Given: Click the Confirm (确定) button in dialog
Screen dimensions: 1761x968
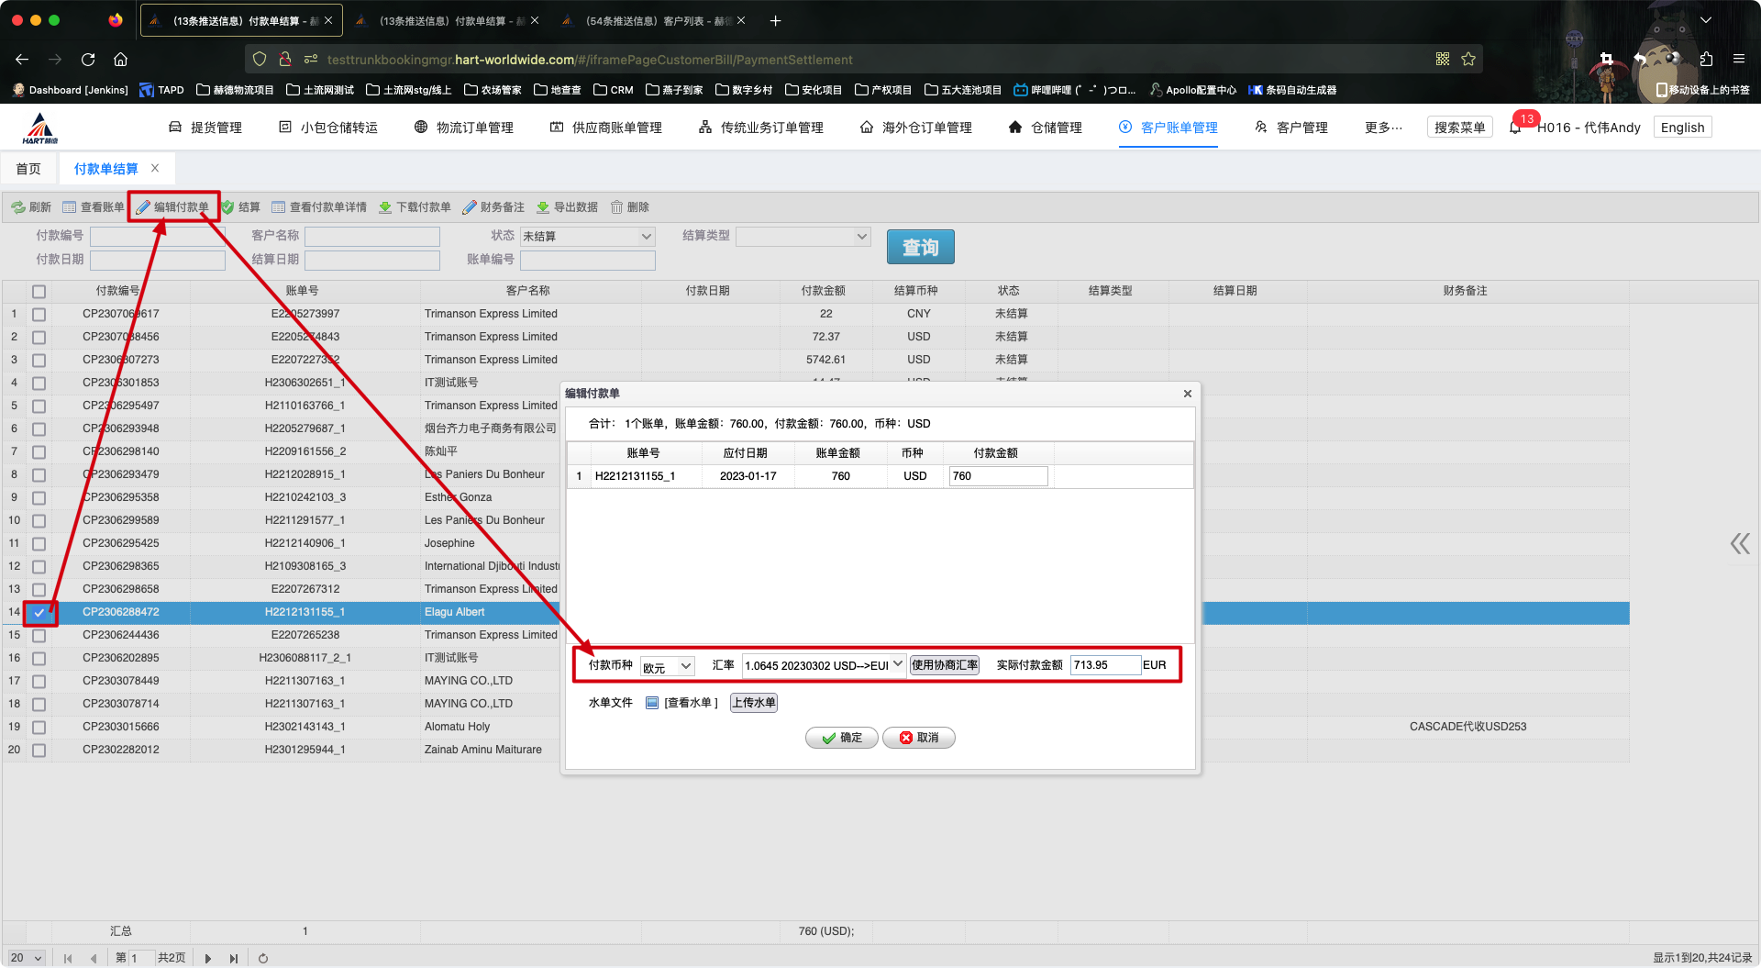Looking at the screenshot, I should [842, 738].
